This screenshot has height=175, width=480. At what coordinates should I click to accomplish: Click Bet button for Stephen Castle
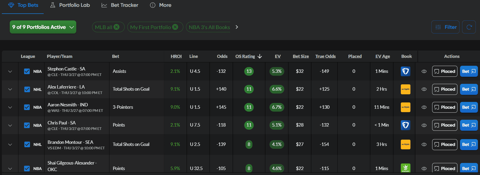point(469,71)
